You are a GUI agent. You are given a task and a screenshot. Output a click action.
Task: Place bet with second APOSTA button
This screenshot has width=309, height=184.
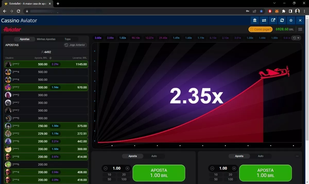tap(265, 173)
